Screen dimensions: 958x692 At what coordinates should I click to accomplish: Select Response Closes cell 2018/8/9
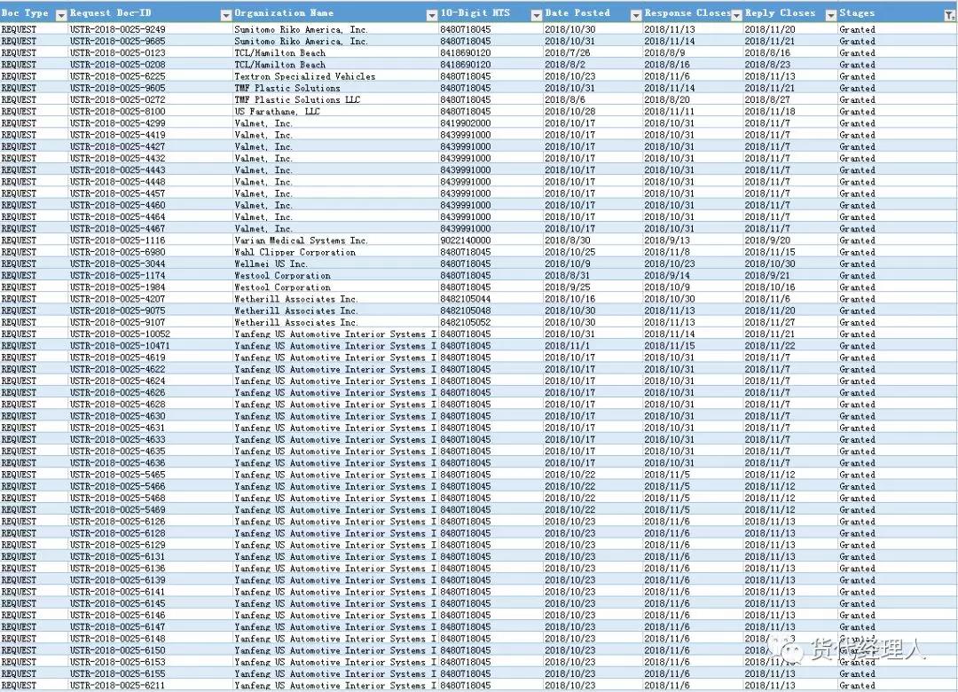(x=693, y=52)
